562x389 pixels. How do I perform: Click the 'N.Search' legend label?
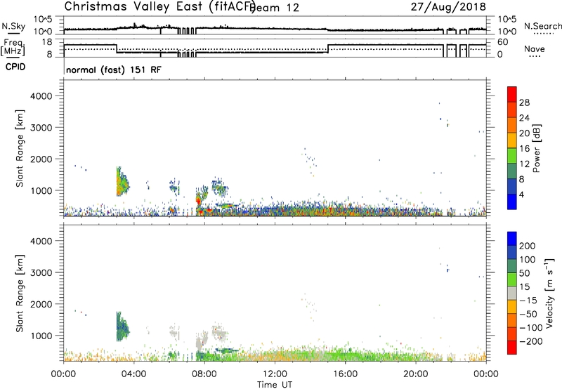(x=542, y=26)
